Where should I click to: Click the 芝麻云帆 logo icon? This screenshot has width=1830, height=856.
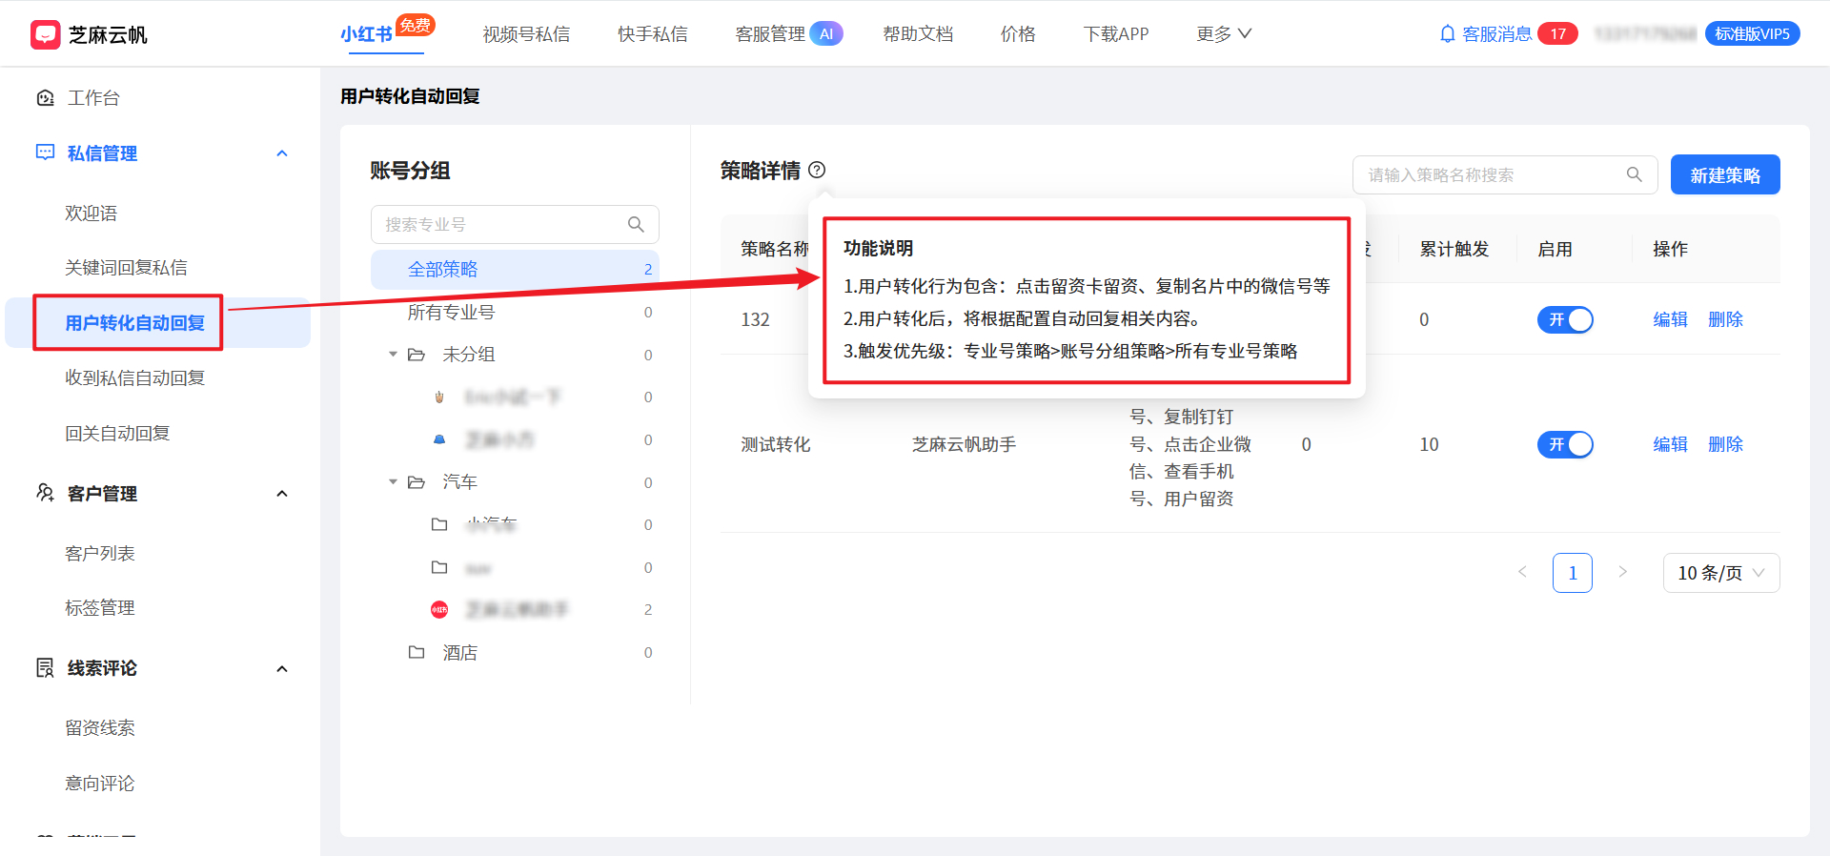tap(45, 34)
